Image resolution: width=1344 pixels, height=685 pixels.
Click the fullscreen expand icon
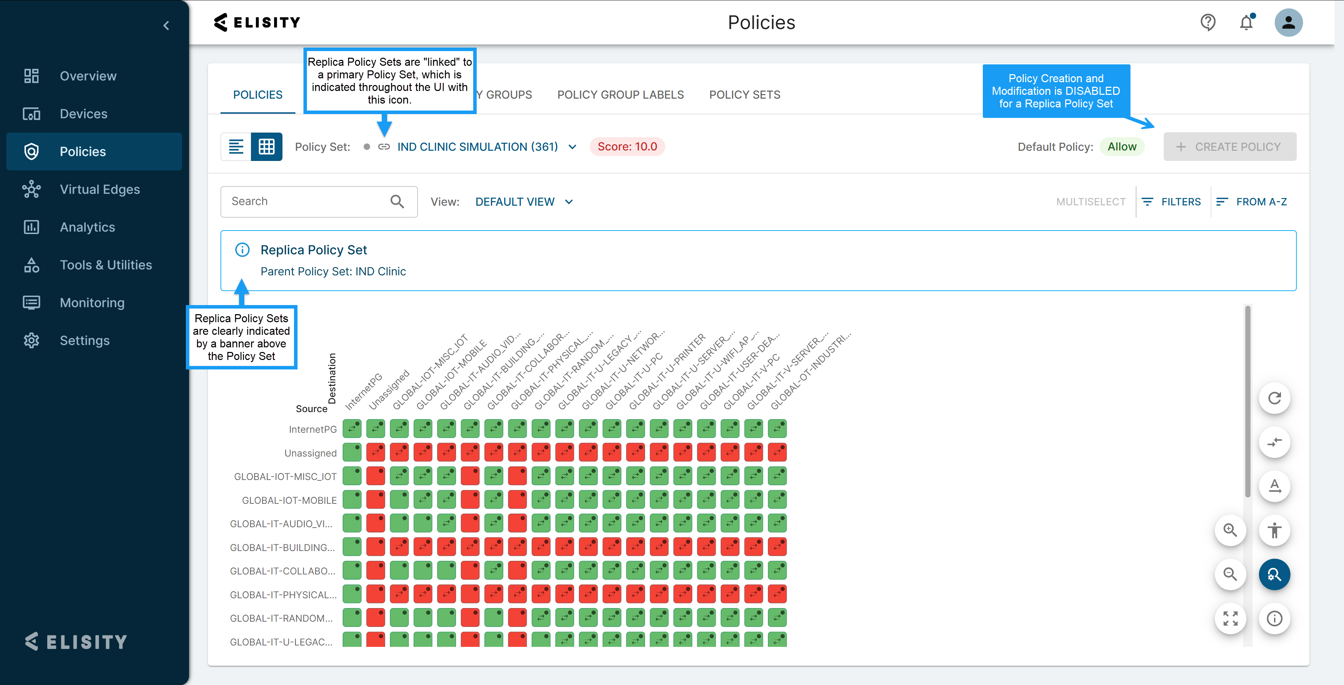pyautogui.click(x=1230, y=618)
